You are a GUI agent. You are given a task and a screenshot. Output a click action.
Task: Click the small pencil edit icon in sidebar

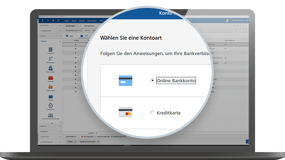click(x=52, y=123)
